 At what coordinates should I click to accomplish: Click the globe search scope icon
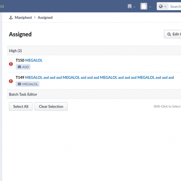[x=161, y=6]
